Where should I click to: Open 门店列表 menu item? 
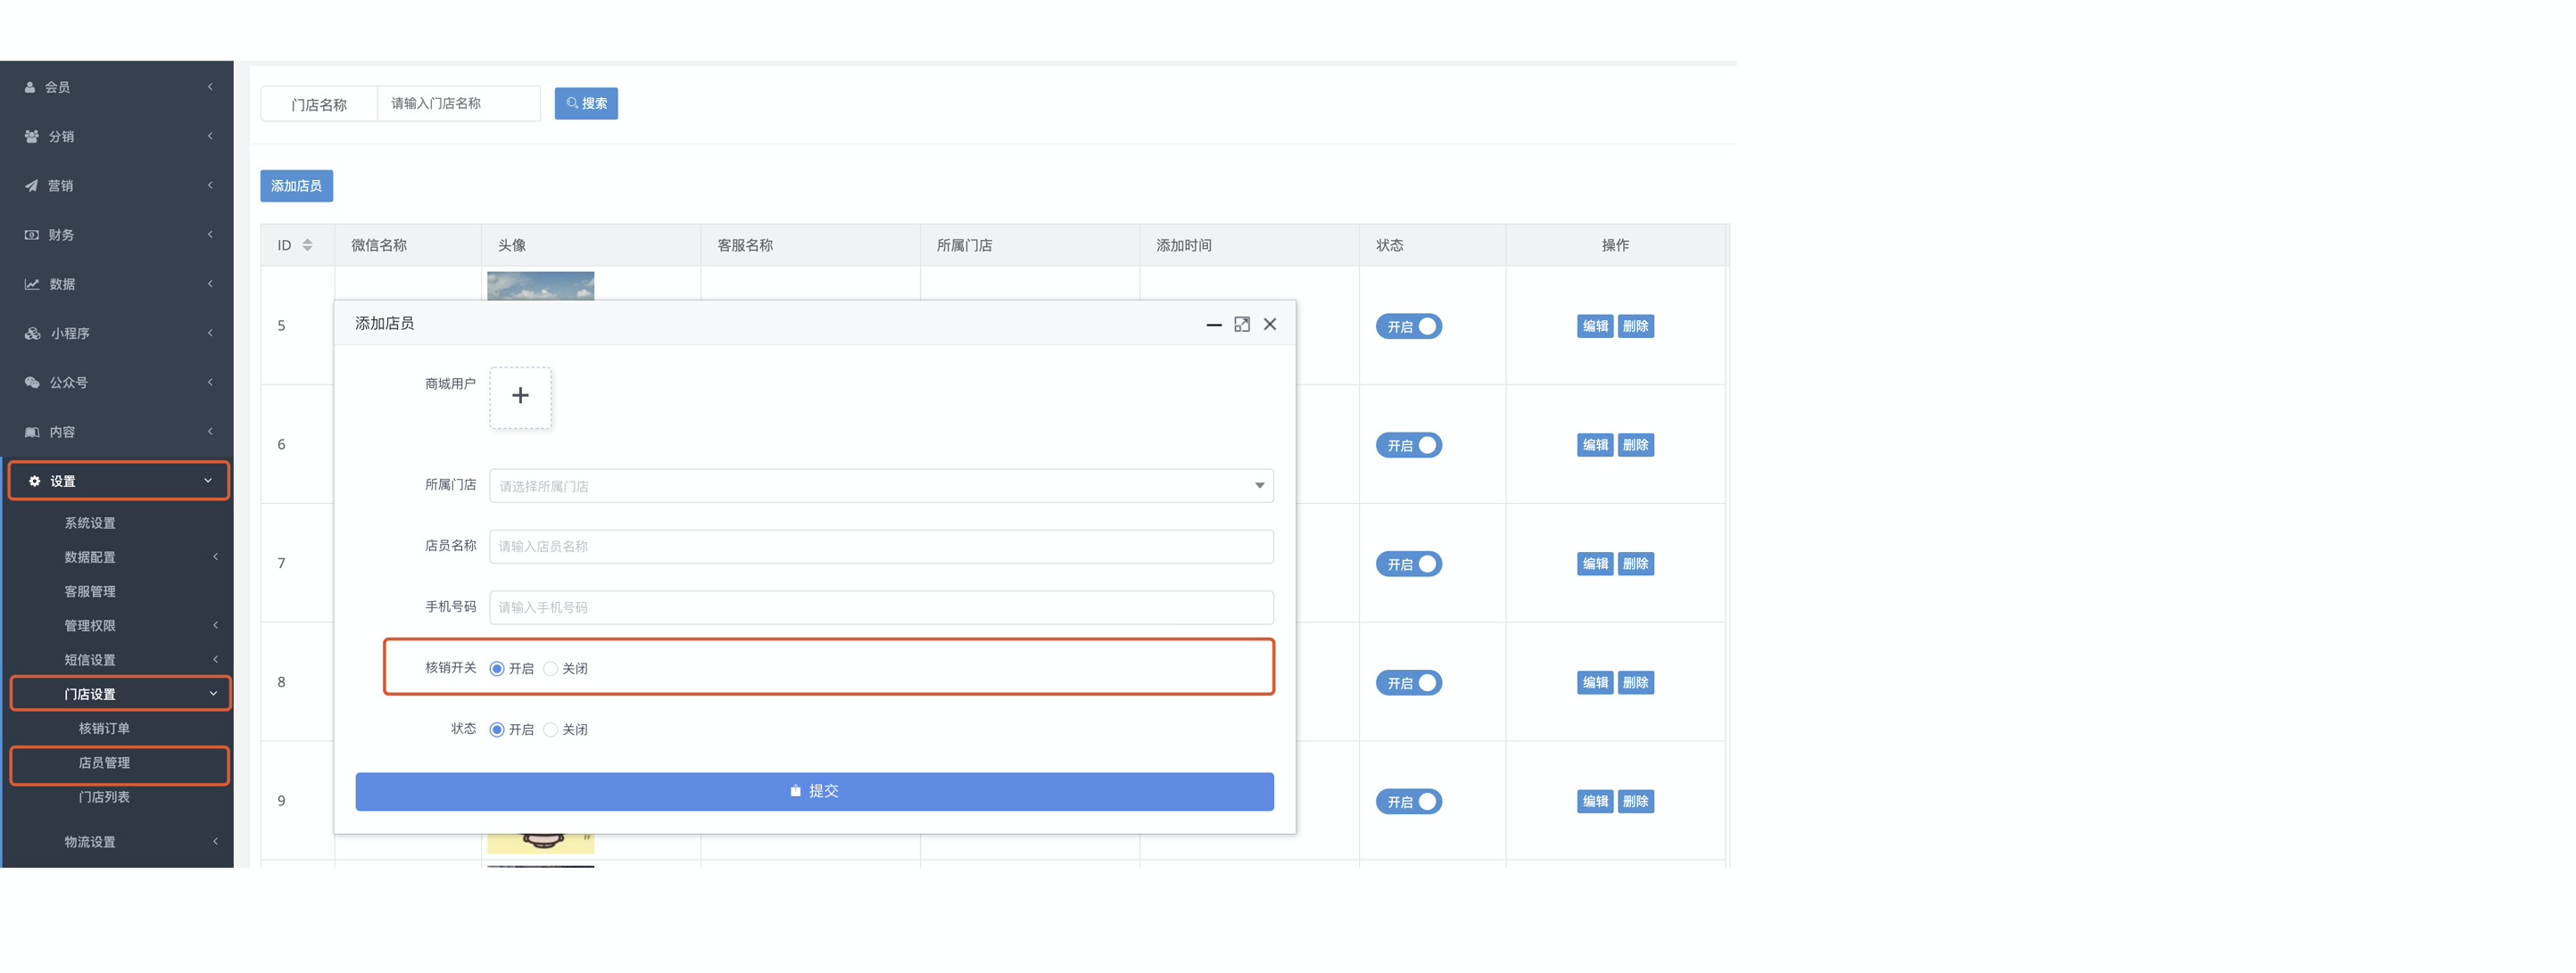[x=104, y=797]
